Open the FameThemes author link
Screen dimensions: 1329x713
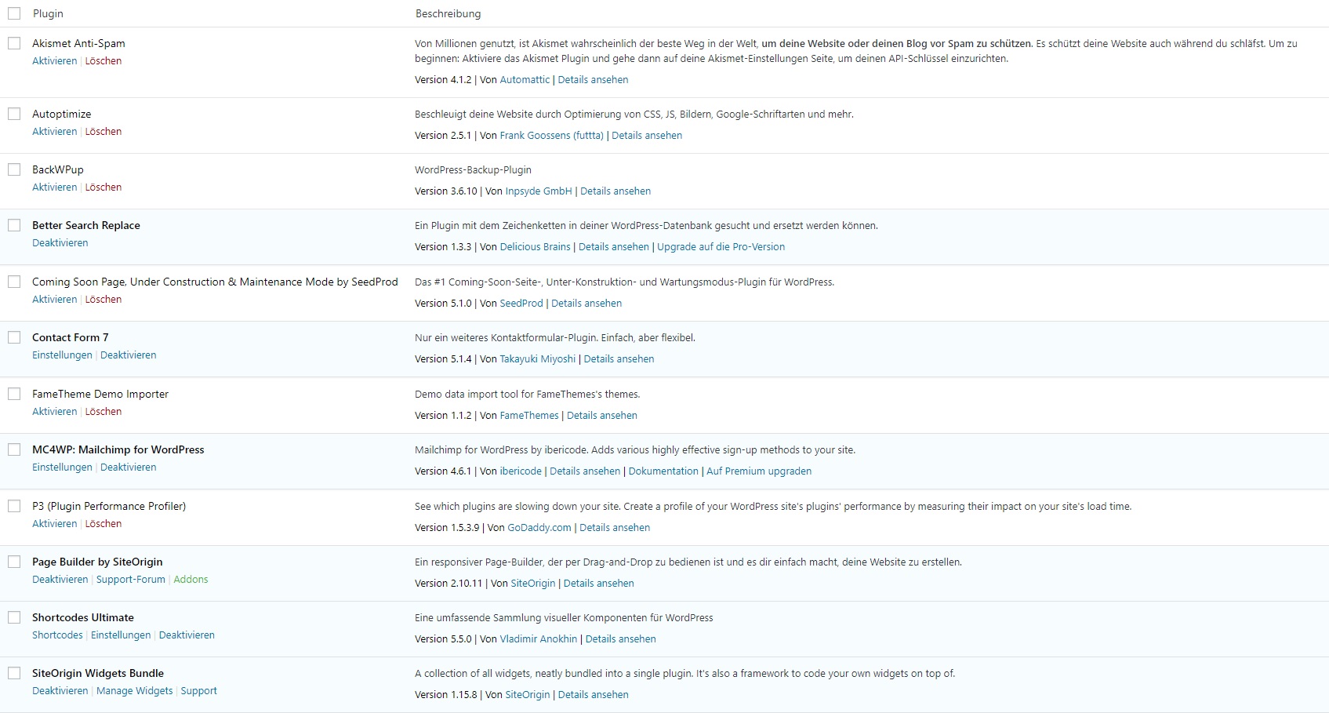pos(529,416)
